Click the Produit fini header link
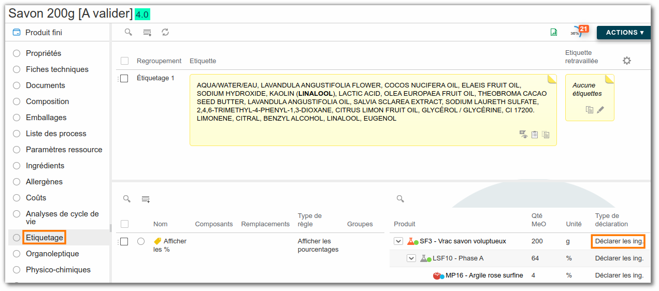 [x=44, y=33]
